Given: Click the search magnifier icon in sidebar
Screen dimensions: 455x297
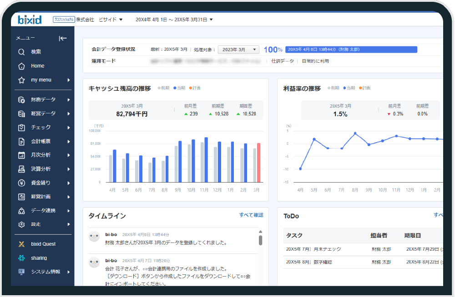Looking at the screenshot, I should pos(21,52).
